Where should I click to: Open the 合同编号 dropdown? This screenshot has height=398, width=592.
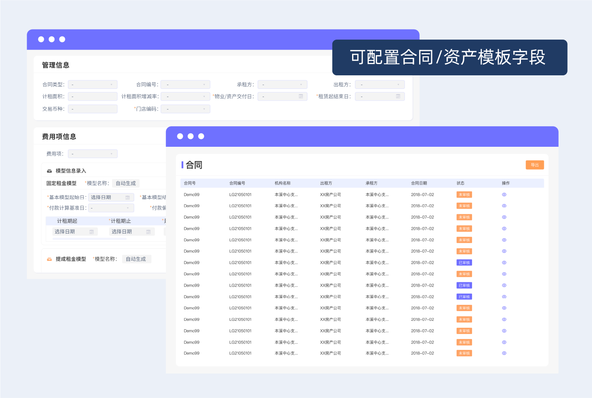click(186, 85)
